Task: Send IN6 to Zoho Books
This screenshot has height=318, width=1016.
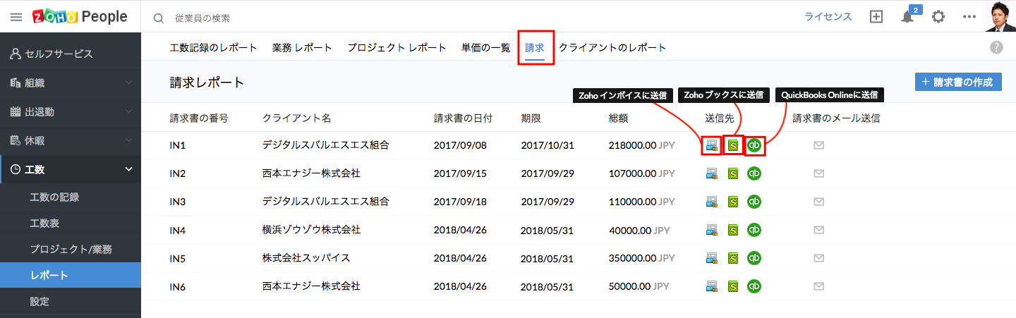Action: (733, 286)
